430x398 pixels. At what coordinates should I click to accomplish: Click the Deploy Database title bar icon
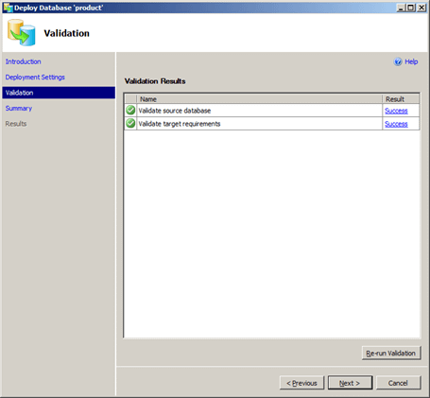point(9,8)
